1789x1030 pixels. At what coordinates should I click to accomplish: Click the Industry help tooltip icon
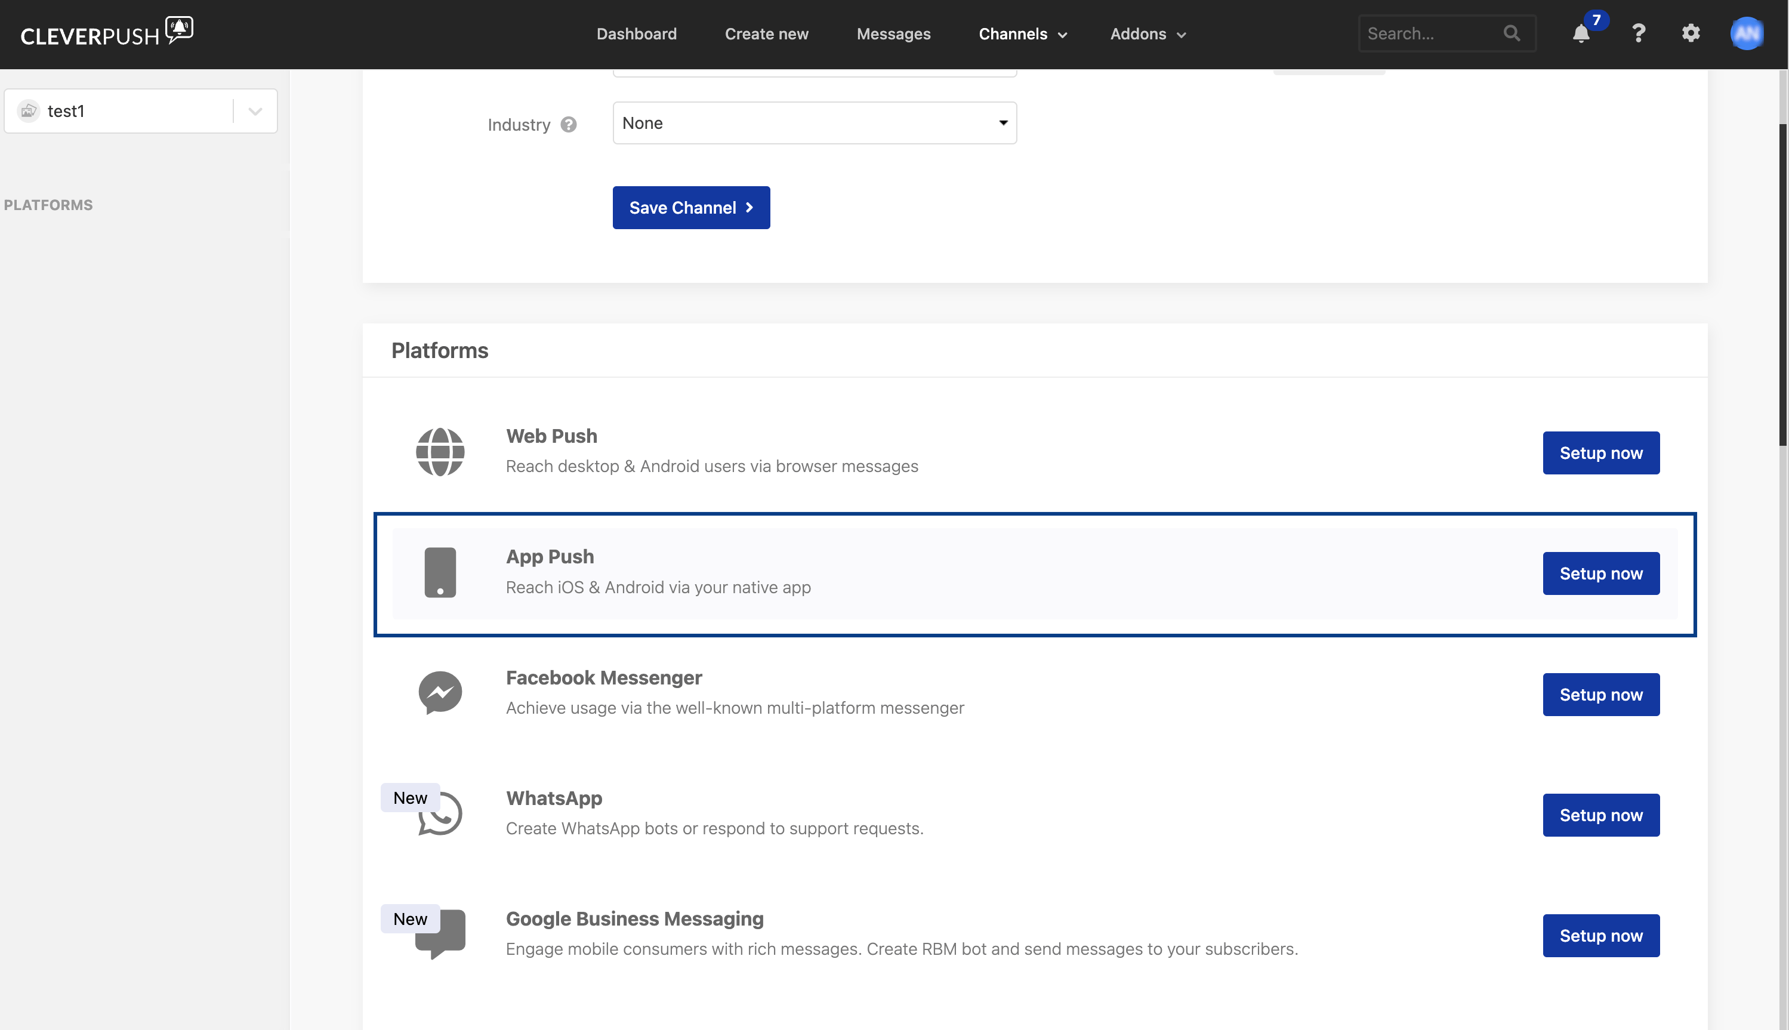click(x=569, y=125)
